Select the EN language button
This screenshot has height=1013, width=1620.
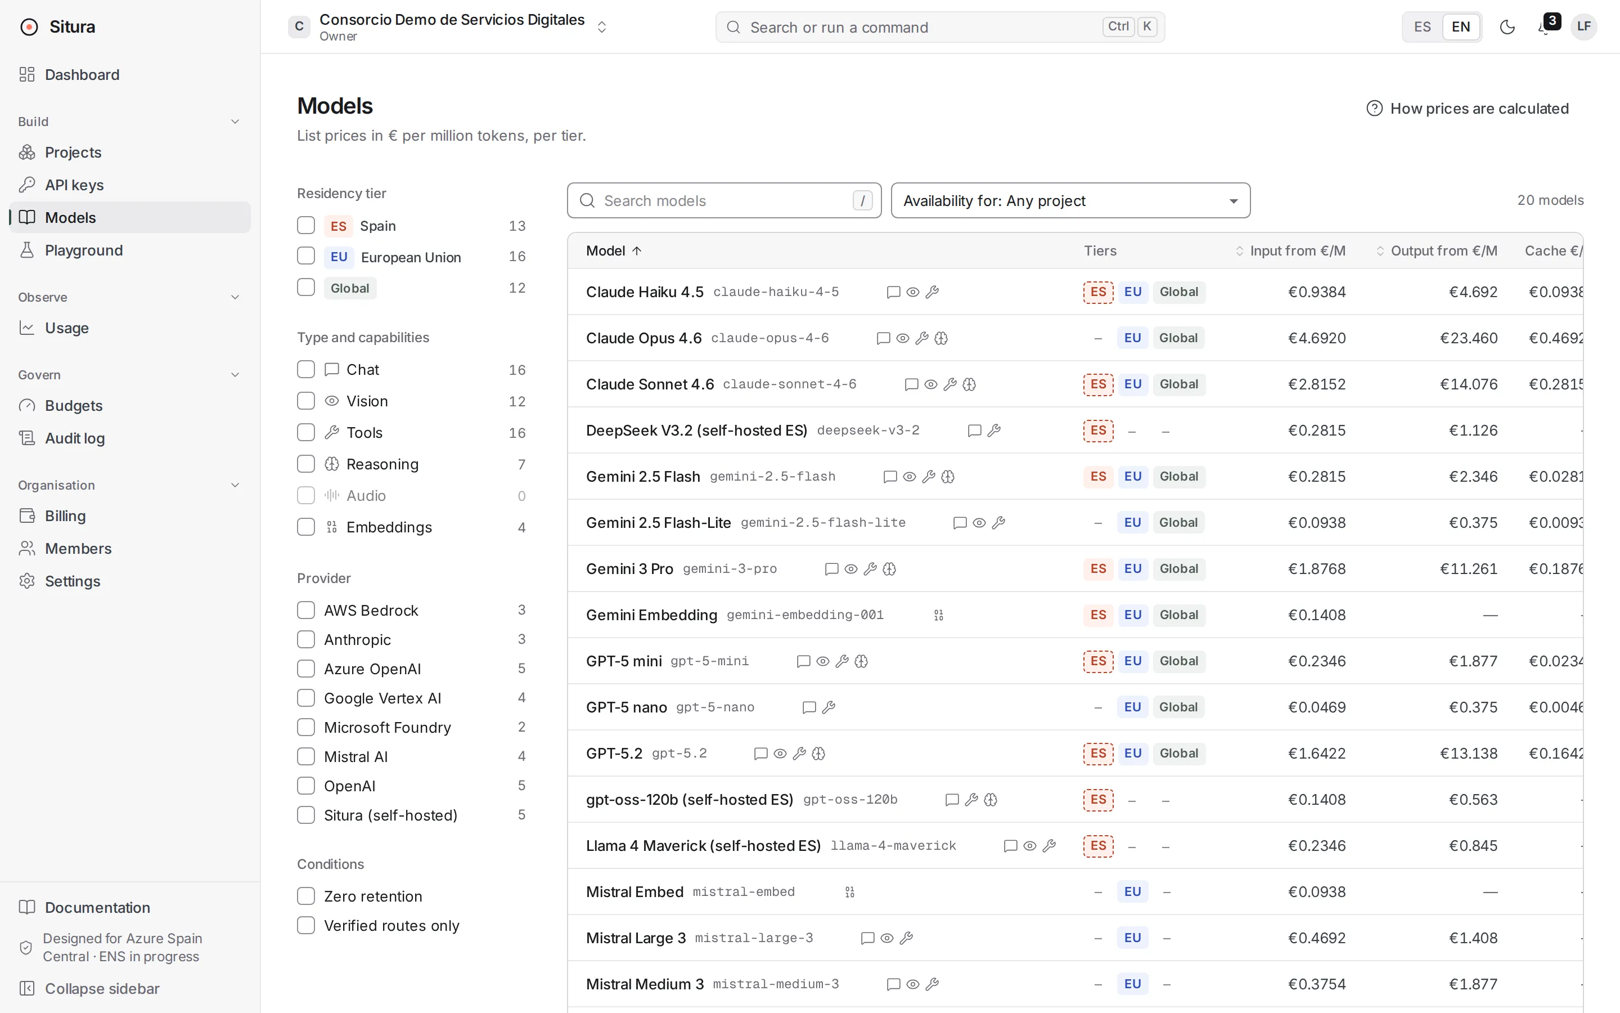(x=1461, y=27)
